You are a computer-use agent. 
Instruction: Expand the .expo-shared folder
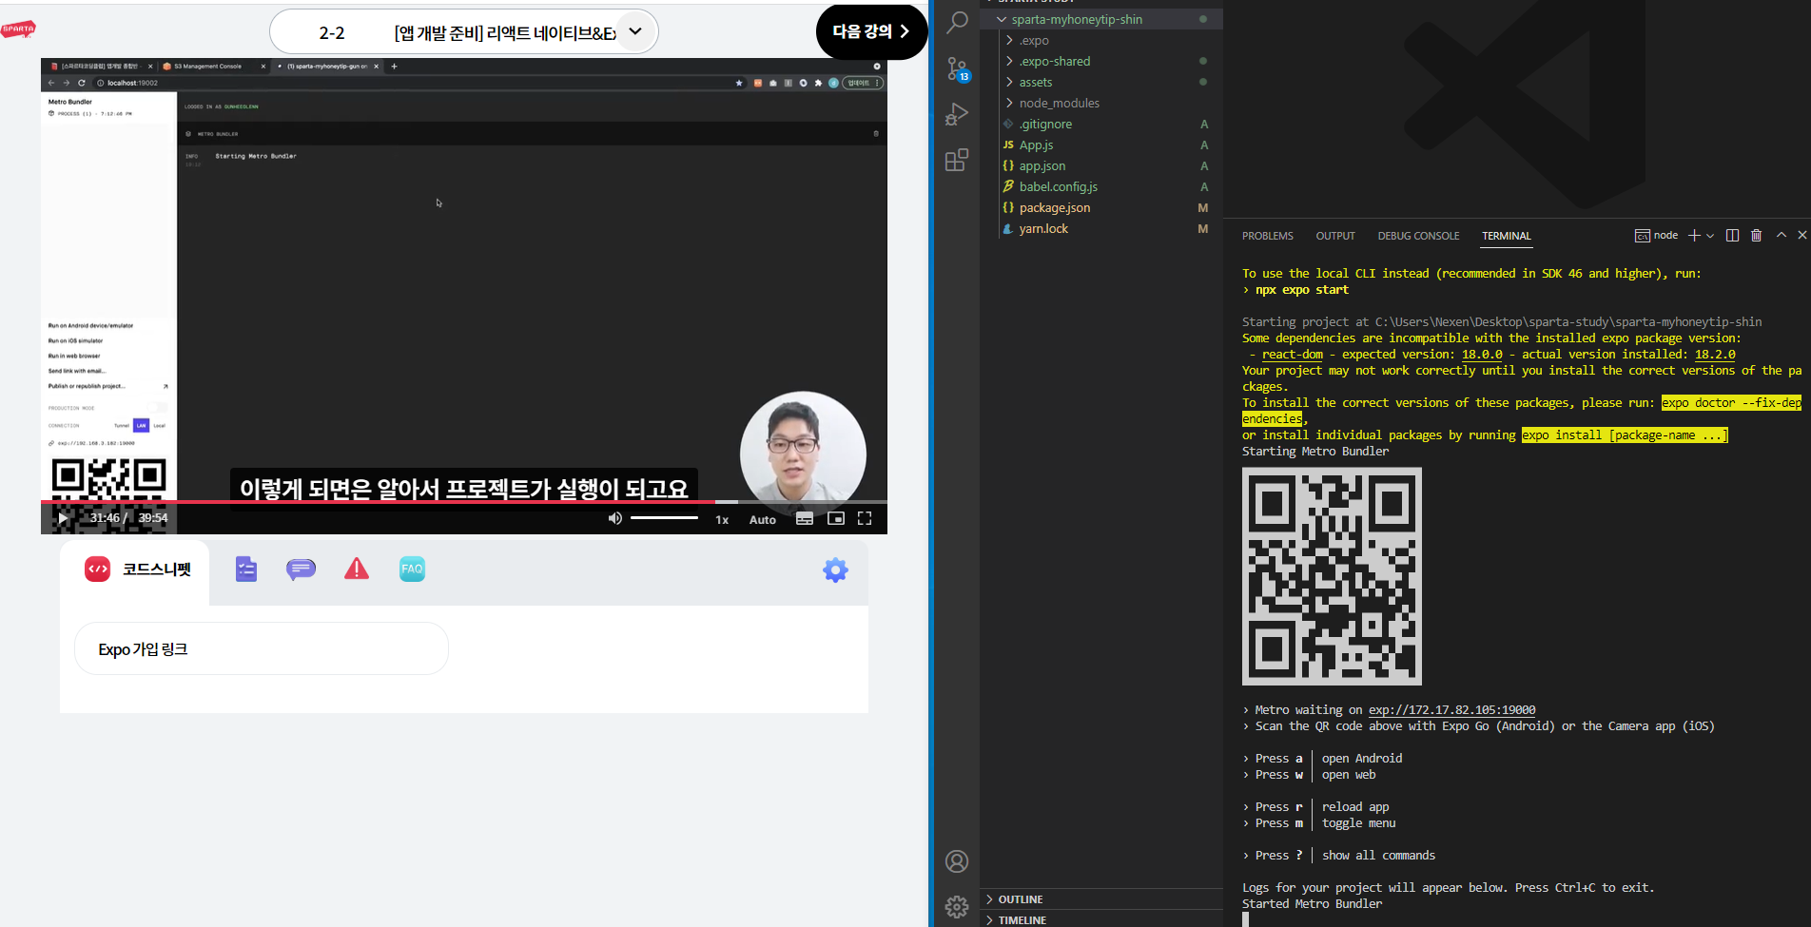click(x=1100, y=61)
